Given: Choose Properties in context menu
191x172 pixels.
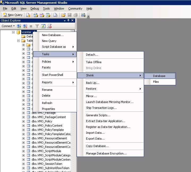Looking at the screenshot, I should 55,109.
